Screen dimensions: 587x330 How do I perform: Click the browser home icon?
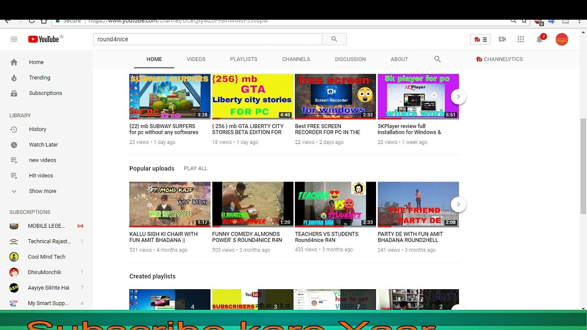click(x=44, y=21)
